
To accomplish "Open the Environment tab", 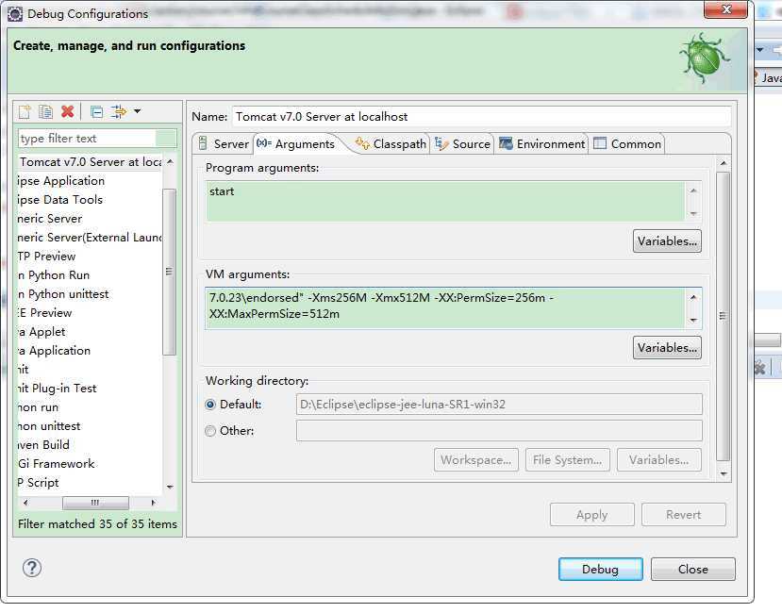I will coord(541,143).
